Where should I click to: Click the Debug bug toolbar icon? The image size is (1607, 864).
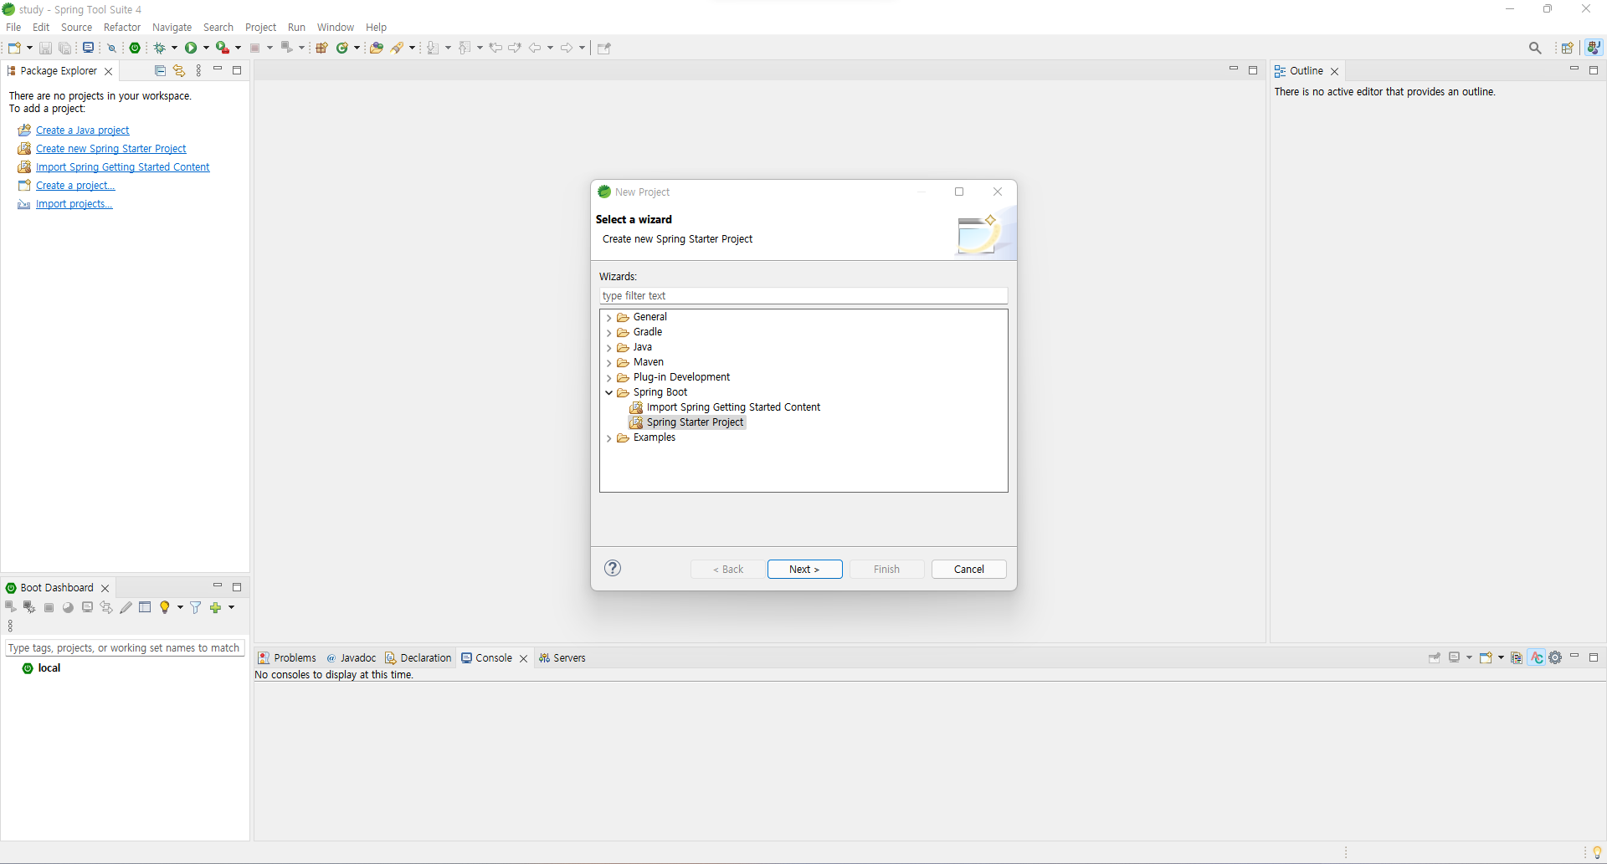160,48
